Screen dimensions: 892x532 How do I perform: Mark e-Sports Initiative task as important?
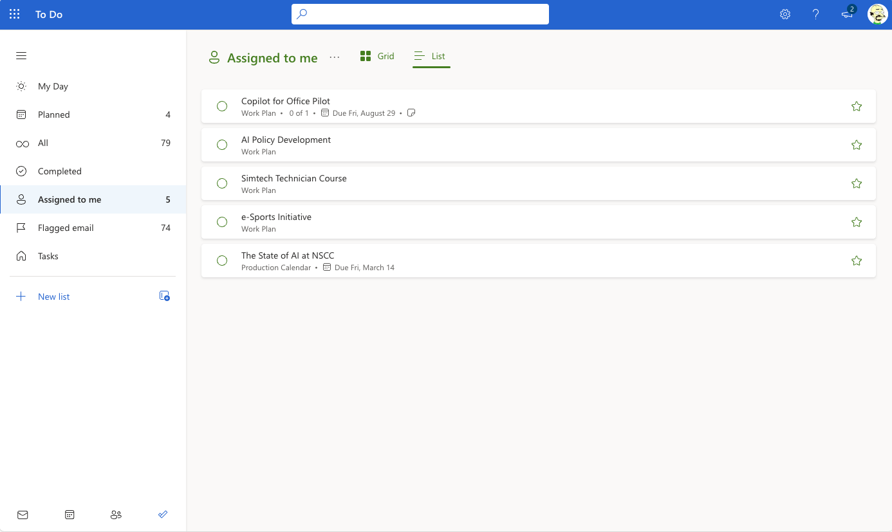tap(856, 222)
